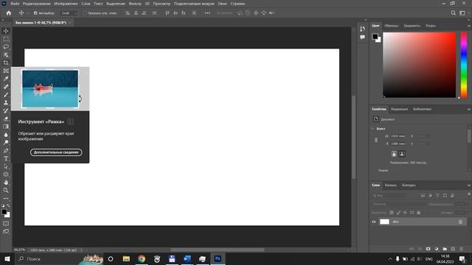The image size is (472, 265).
Task: Select the Dodge tool
Action: coord(6,142)
